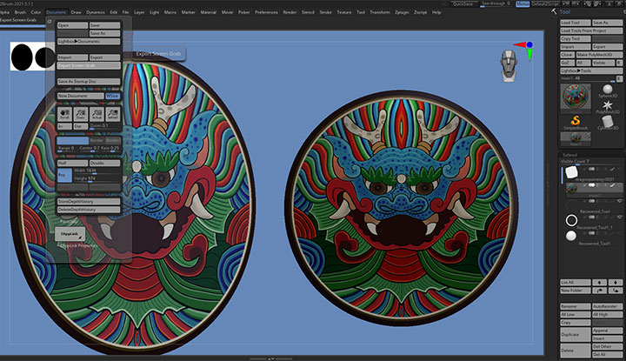Click the Tool palette hammer icon
626x361 pixels.
(x=554, y=11)
